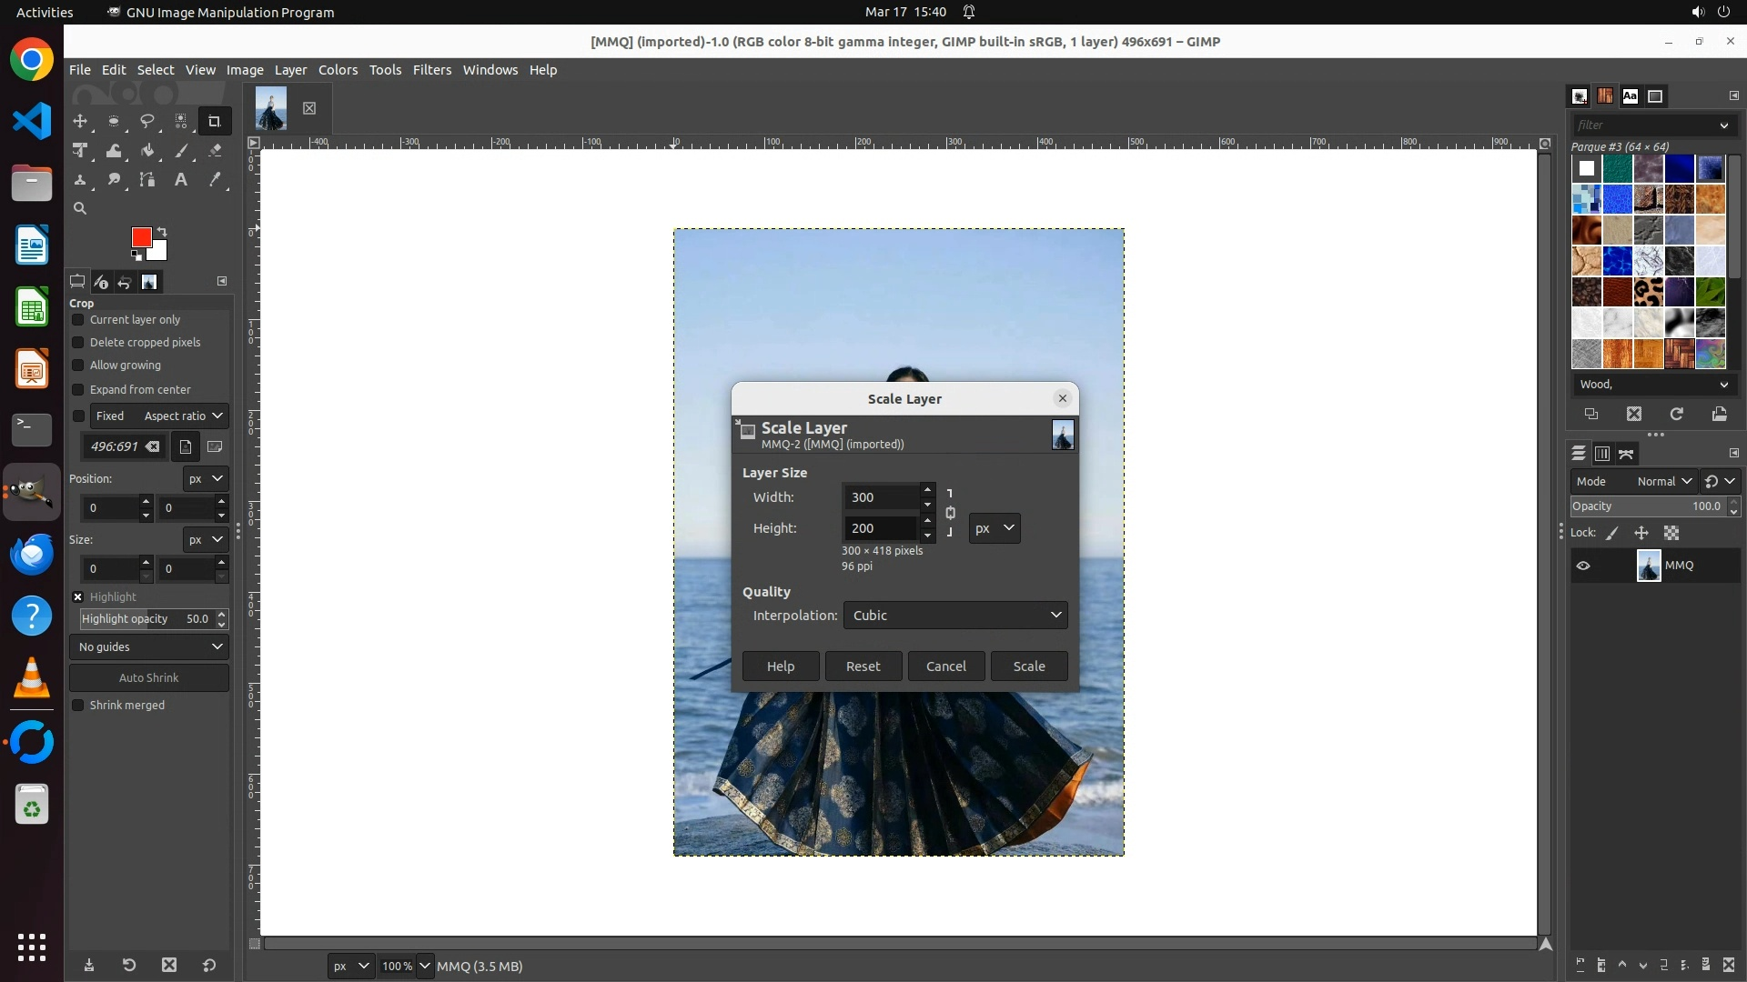
Task: Toggle the width-height chain link icon
Action: click(x=950, y=513)
